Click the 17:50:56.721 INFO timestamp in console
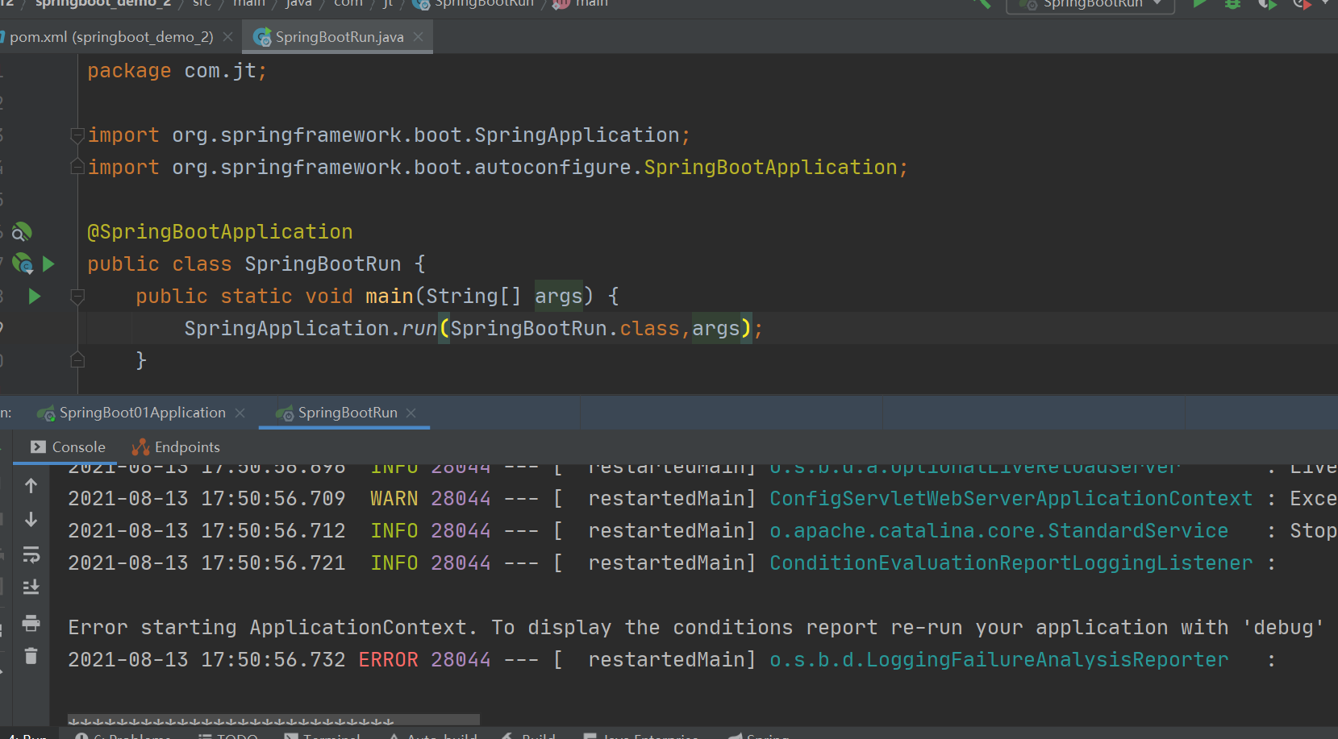This screenshot has width=1338, height=739. (206, 563)
